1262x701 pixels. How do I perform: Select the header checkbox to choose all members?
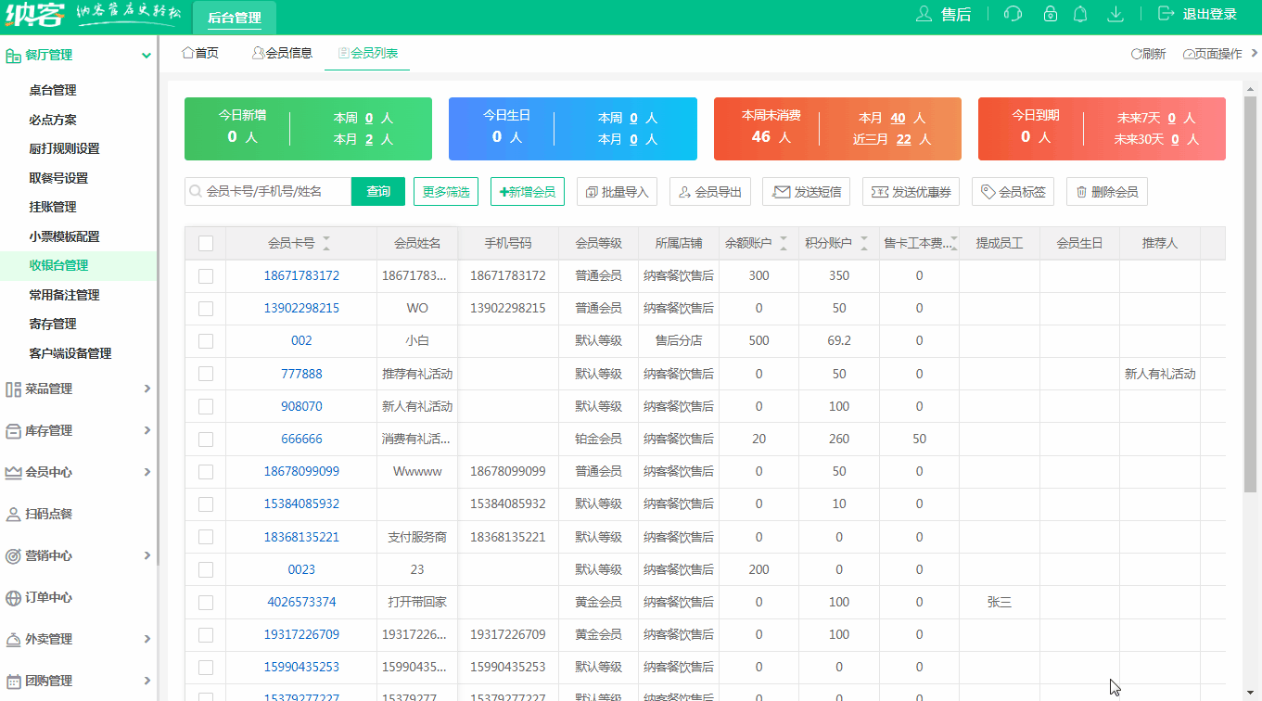(205, 242)
